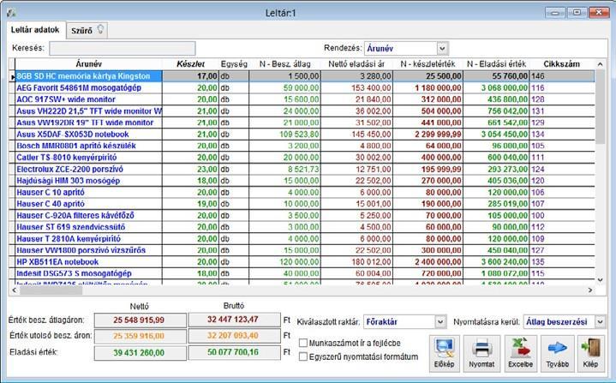Click Cikkszám cell 146
The image size is (616, 383).
point(561,76)
